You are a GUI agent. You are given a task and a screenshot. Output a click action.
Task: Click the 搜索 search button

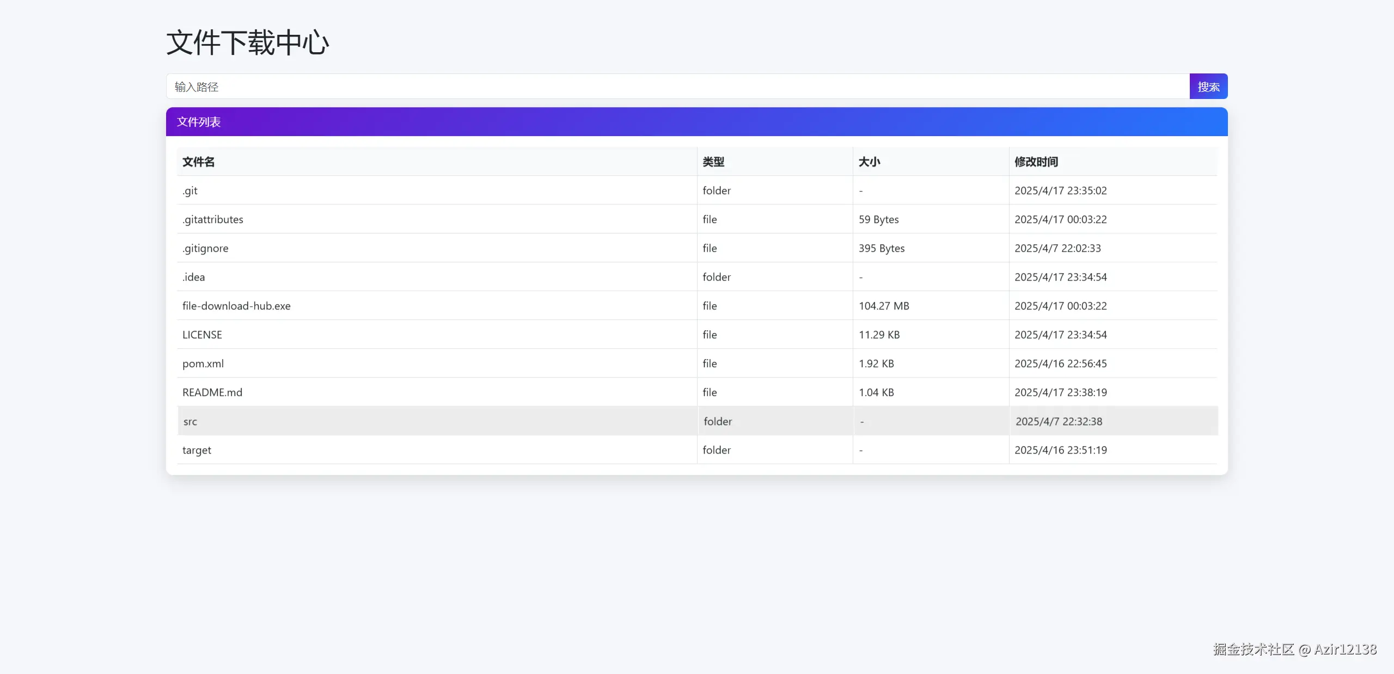click(x=1208, y=86)
